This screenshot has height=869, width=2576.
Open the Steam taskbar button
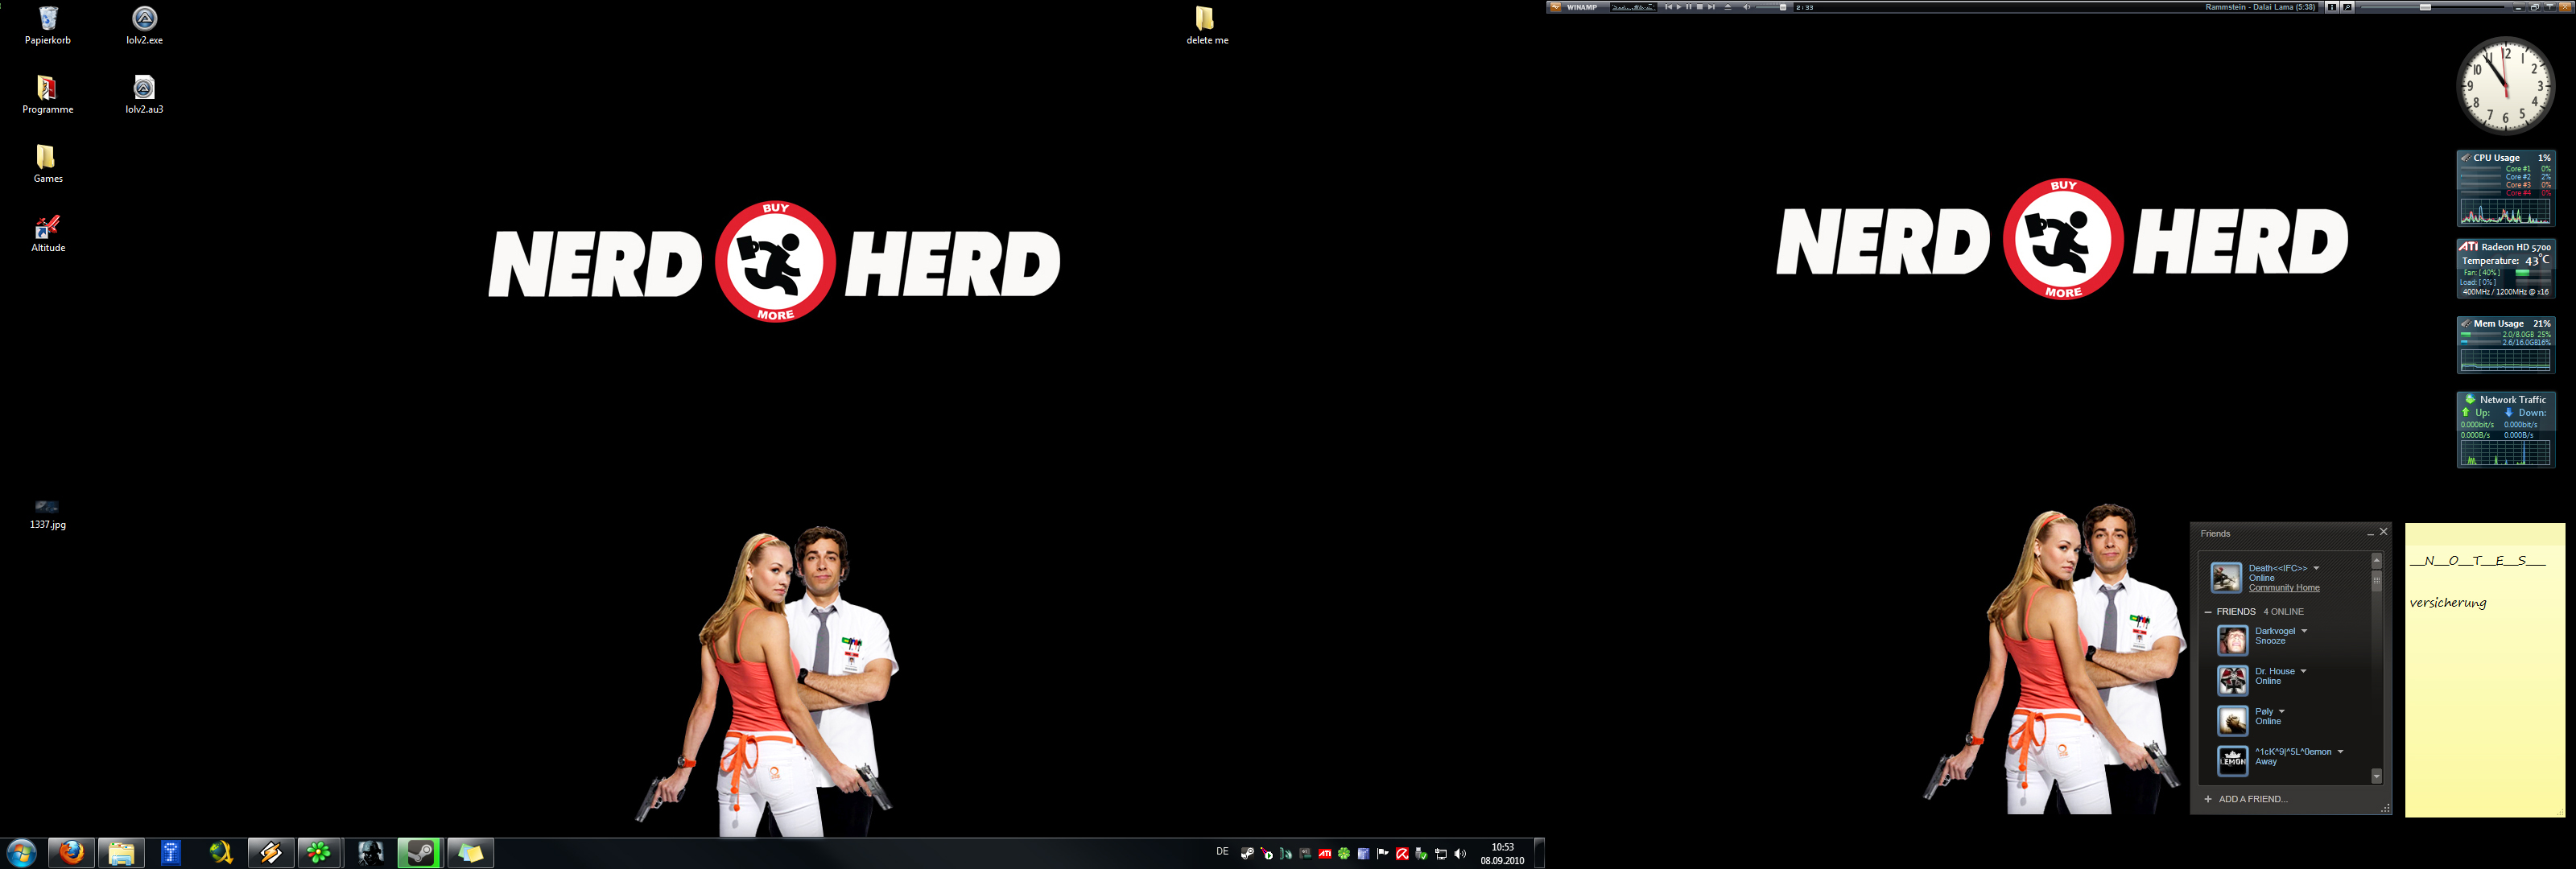click(x=420, y=852)
